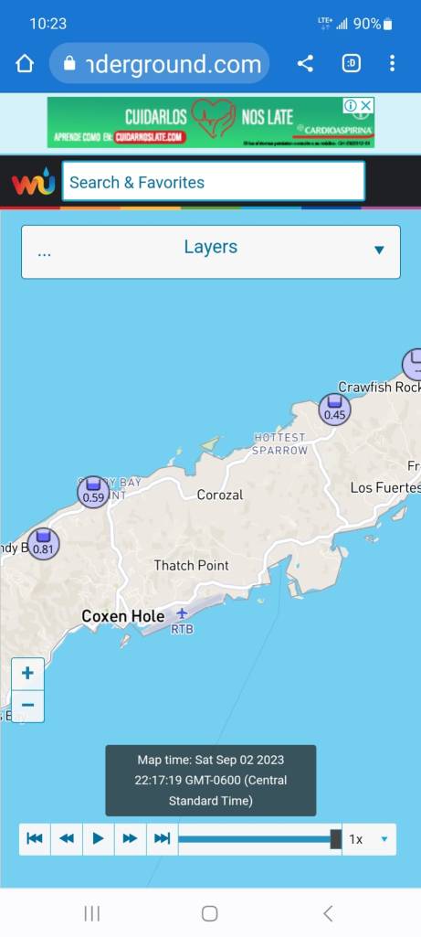Image resolution: width=421 pixels, height=937 pixels.
Task: Tap the browser home icon
Action: [x=25, y=63]
